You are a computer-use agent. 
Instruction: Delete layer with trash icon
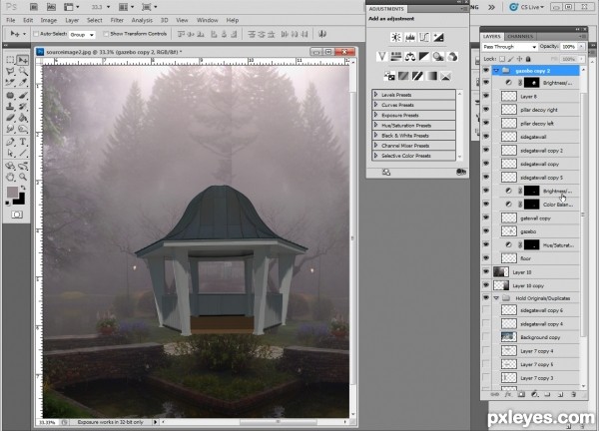pyautogui.click(x=573, y=395)
